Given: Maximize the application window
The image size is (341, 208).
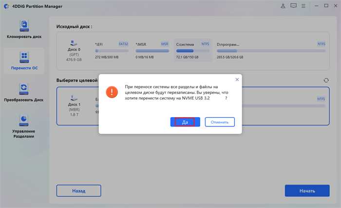Looking at the screenshot, I should click(326, 6).
